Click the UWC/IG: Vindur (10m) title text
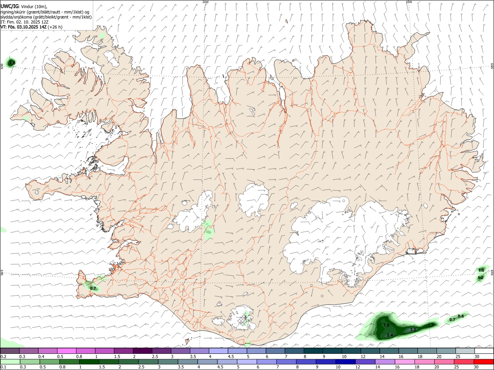This screenshot has height=370, width=494. 24,6
